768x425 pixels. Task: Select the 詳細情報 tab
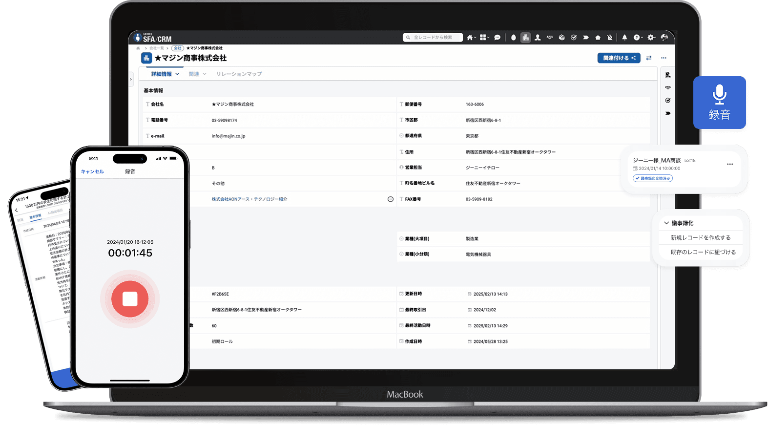(162, 74)
